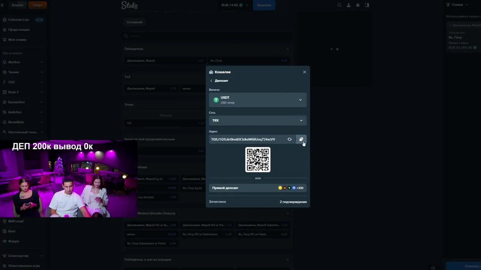The width and height of the screenshot is (481, 270).
Task: Click the Баскетбол sport icon
Action: 5,102
